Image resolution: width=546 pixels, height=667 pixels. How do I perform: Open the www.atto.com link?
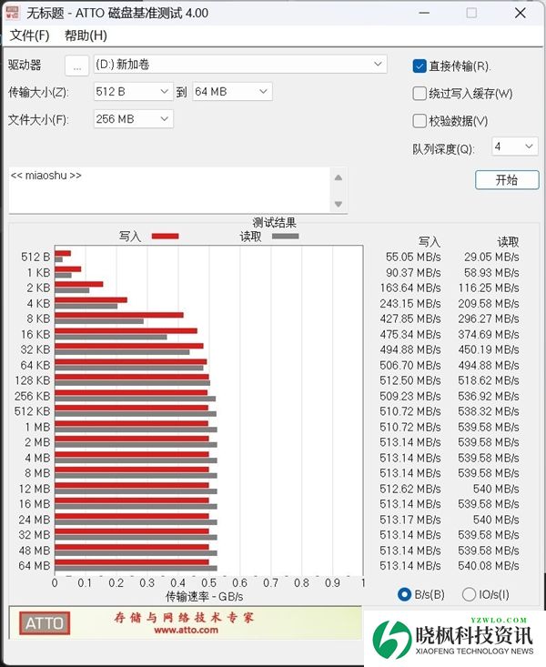click(x=186, y=630)
